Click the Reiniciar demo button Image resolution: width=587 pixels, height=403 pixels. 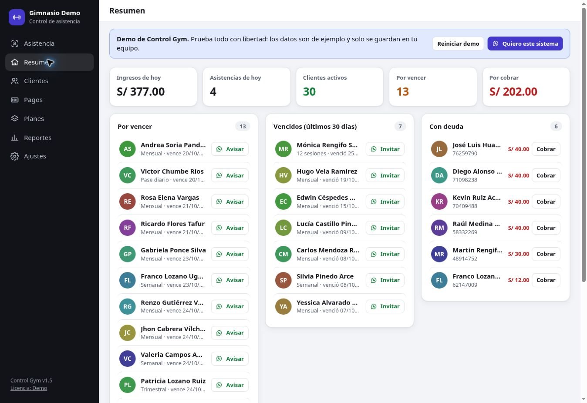[x=458, y=44]
